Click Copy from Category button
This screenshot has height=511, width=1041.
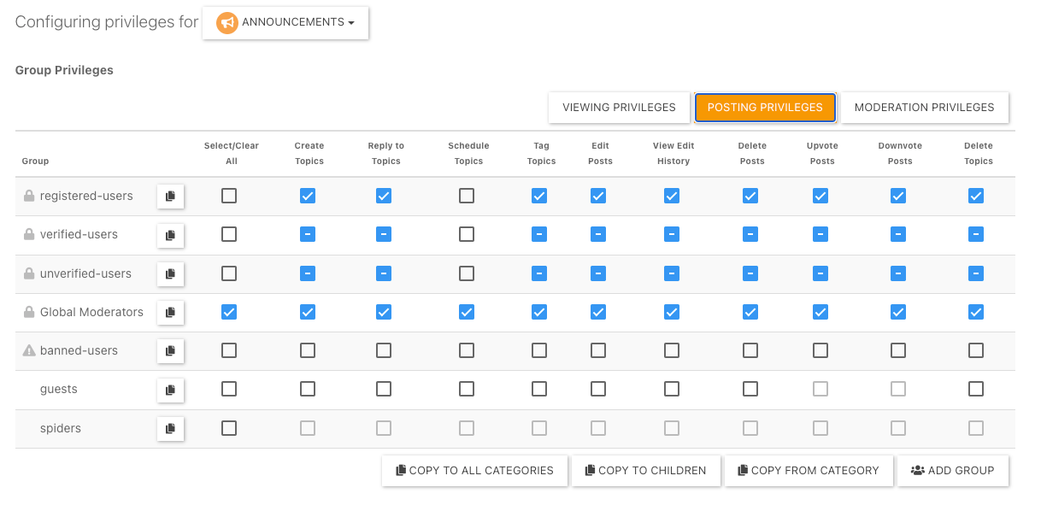tap(808, 471)
